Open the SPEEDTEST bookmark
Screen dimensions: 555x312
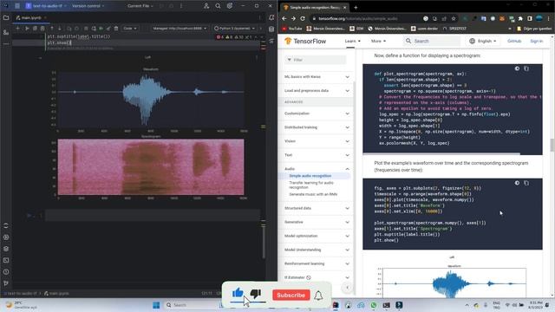[454, 29]
